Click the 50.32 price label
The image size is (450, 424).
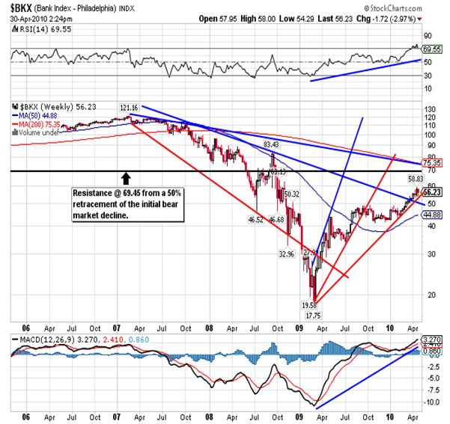[x=291, y=194]
